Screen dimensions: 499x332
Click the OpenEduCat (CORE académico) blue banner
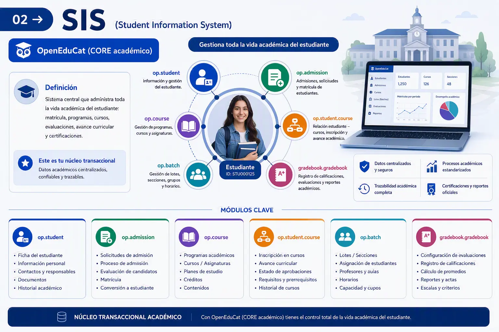pyautogui.click(x=84, y=50)
